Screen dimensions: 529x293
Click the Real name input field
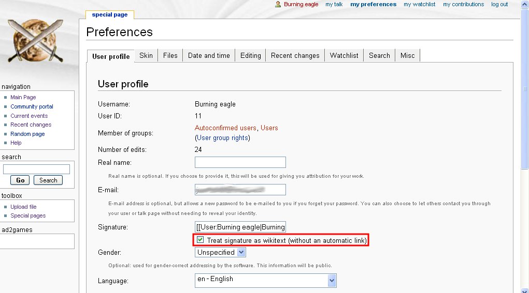240,162
